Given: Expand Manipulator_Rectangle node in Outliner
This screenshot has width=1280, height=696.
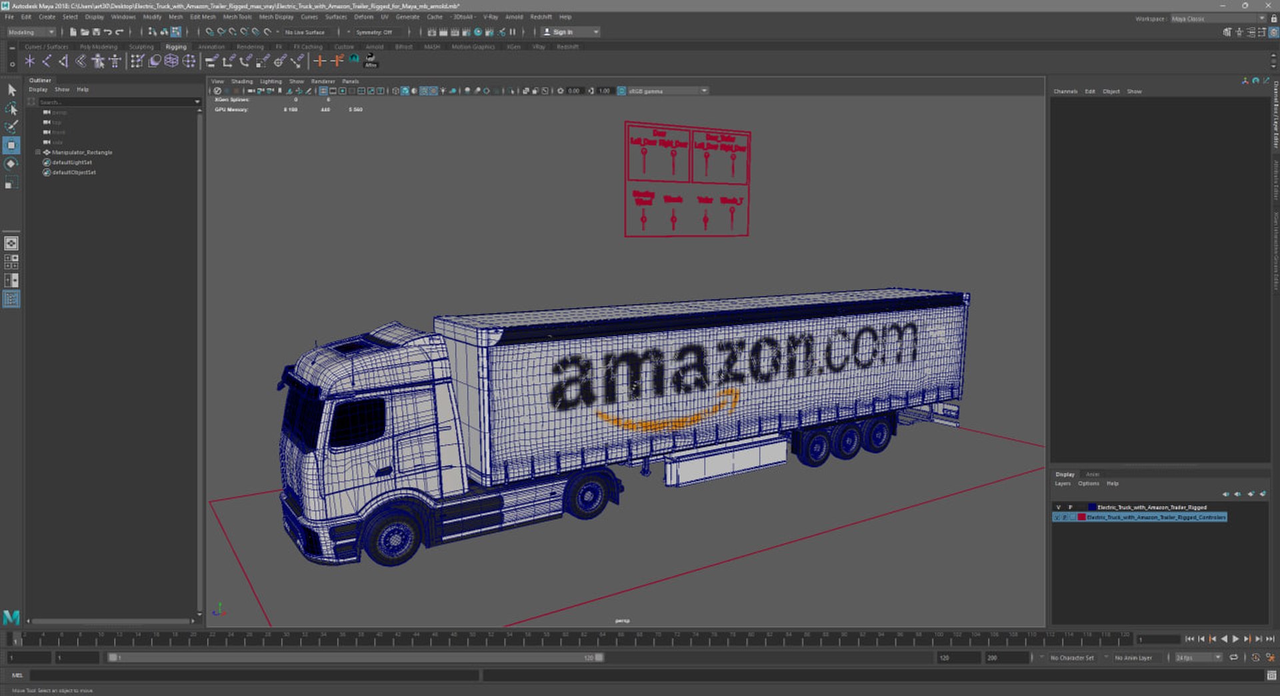Looking at the screenshot, I should point(37,153).
